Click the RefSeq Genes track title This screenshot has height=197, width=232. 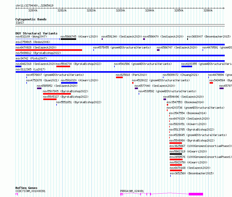click(x=26, y=188)
